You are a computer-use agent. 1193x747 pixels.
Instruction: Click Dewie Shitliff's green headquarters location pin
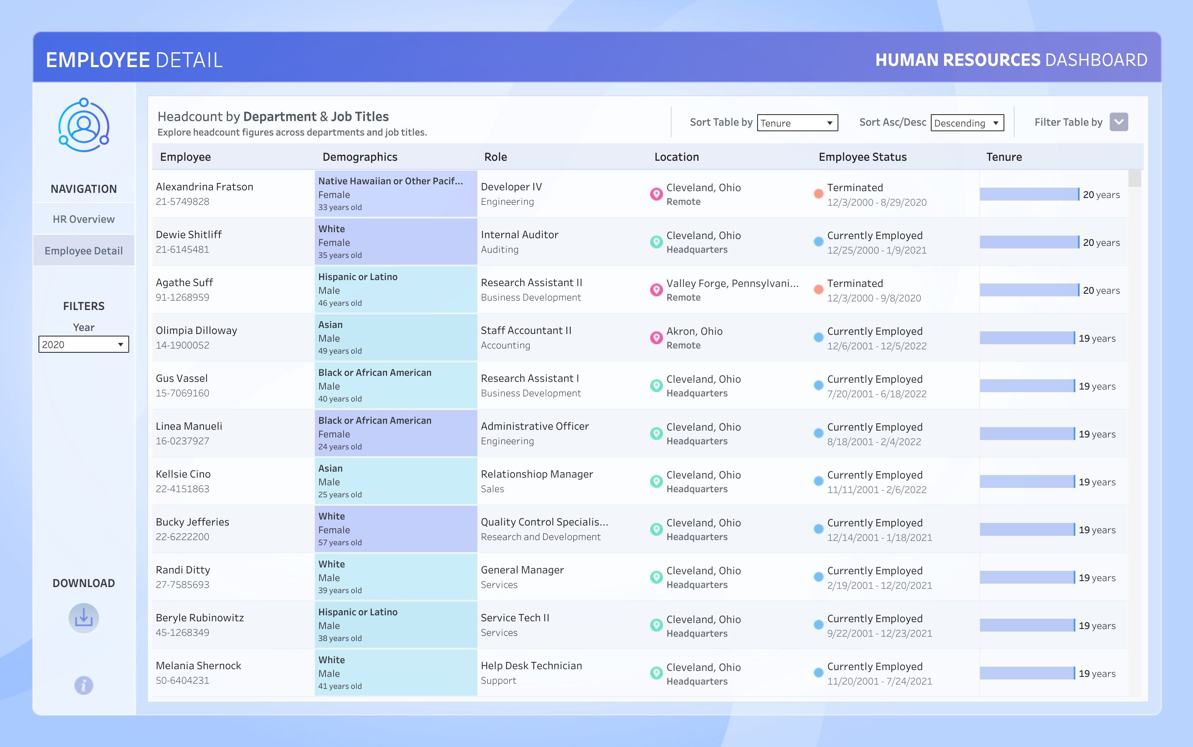point(656,242)
